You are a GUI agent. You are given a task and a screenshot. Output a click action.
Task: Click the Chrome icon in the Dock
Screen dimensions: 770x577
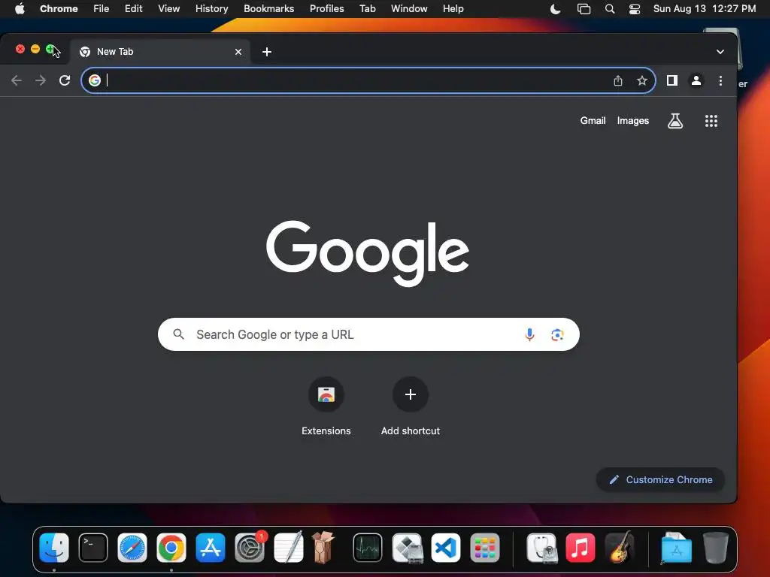[x=171, y=548]
